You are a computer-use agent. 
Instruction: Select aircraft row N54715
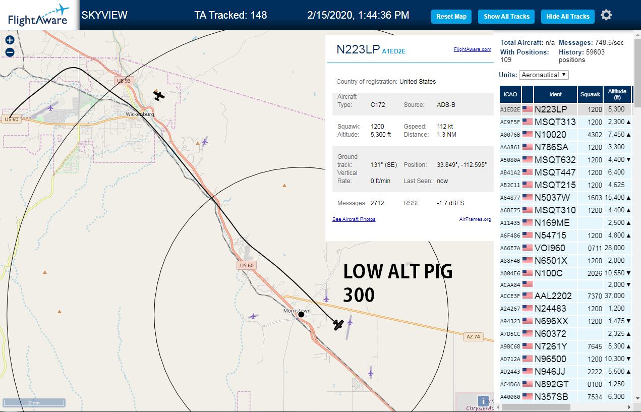pos(565,235)
